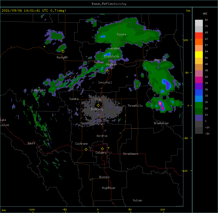218x213 pixels.
Task: Click the Limestone label
Action: click(39, 90)
